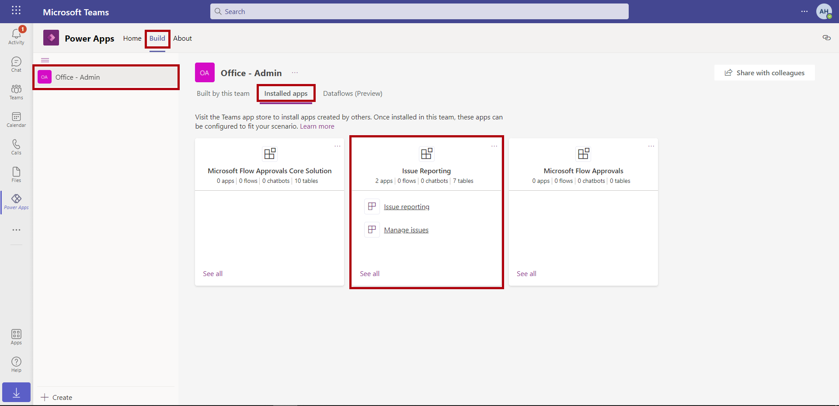Open the Learn more link
The height and width of the screenshot is (406, 839).
point(317,126)
